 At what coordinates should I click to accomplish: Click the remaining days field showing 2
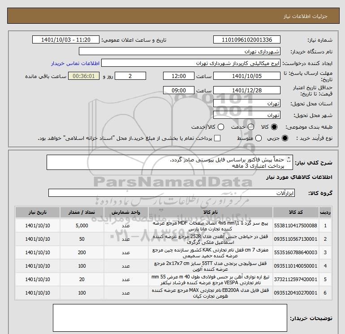pyautogui.click(x=130, y=76)
